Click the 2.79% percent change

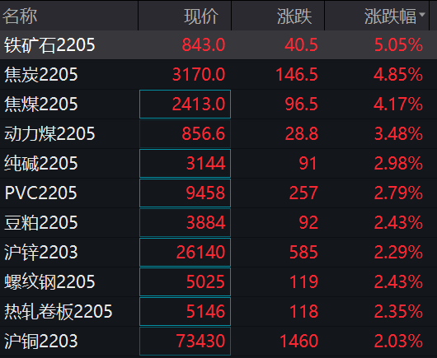[398, 193]
